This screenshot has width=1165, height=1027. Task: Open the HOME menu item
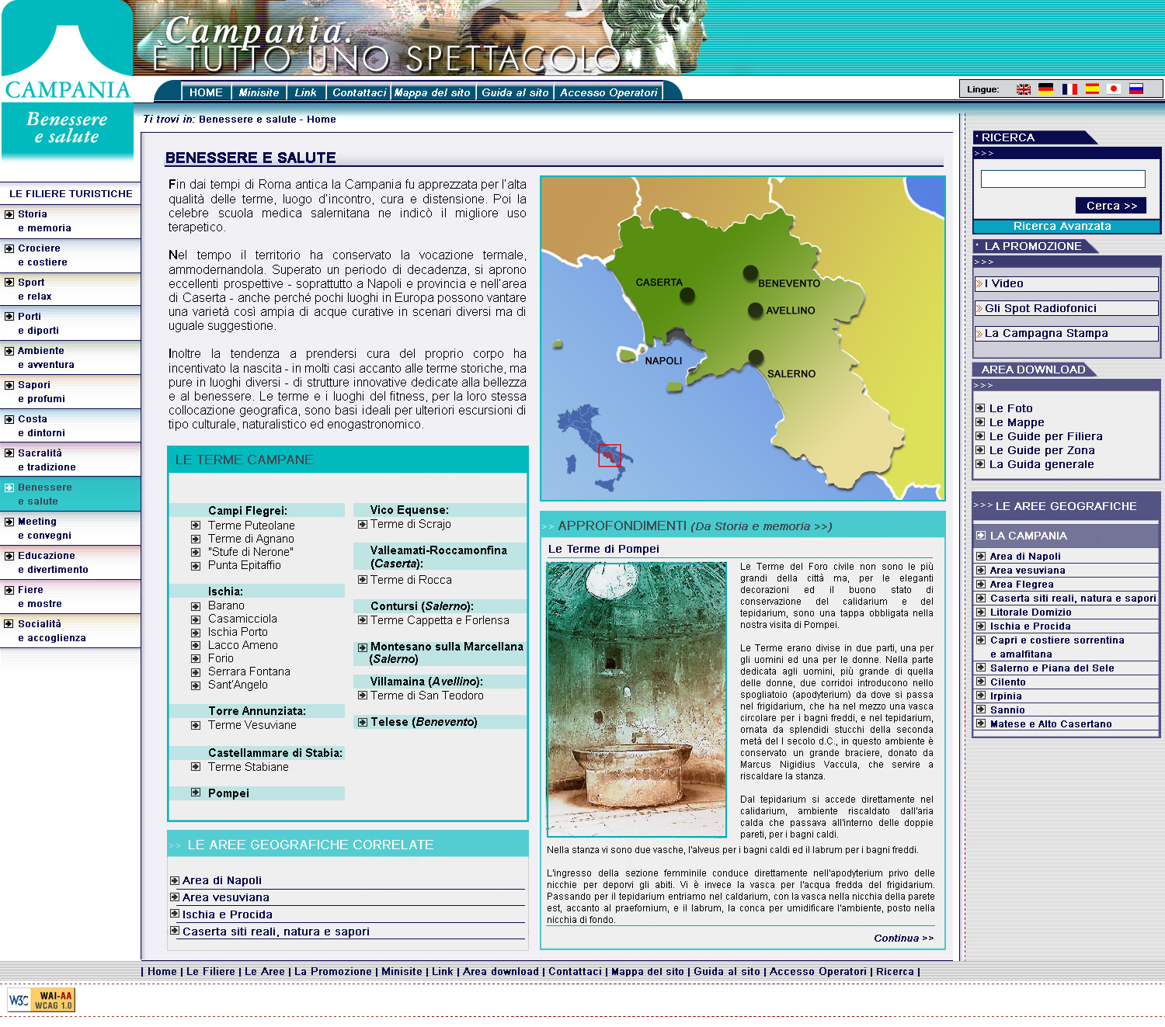coord(206,92)
